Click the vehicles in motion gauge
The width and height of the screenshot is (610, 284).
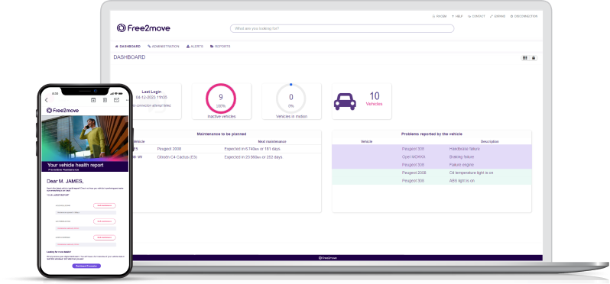click(x=291, y=98)
